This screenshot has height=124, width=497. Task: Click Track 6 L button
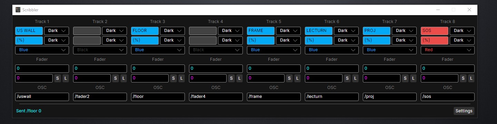[x=355, y=78]
